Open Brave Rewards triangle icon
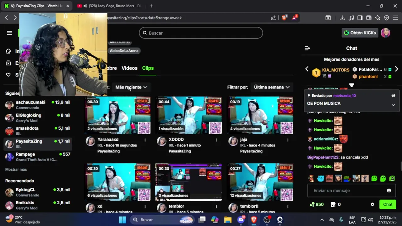 point(295,18)
